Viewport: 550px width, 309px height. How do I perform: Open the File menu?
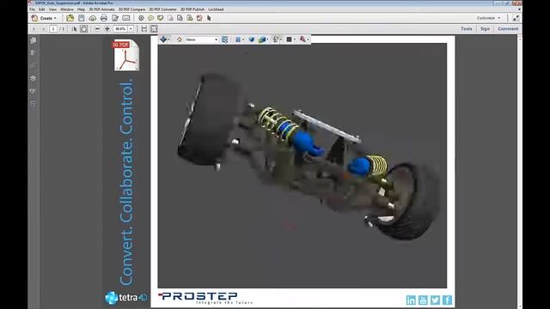32,9
